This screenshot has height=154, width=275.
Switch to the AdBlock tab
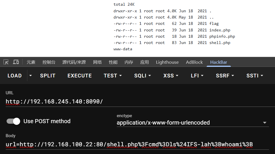pyautogui.click(x=194, y=62)
